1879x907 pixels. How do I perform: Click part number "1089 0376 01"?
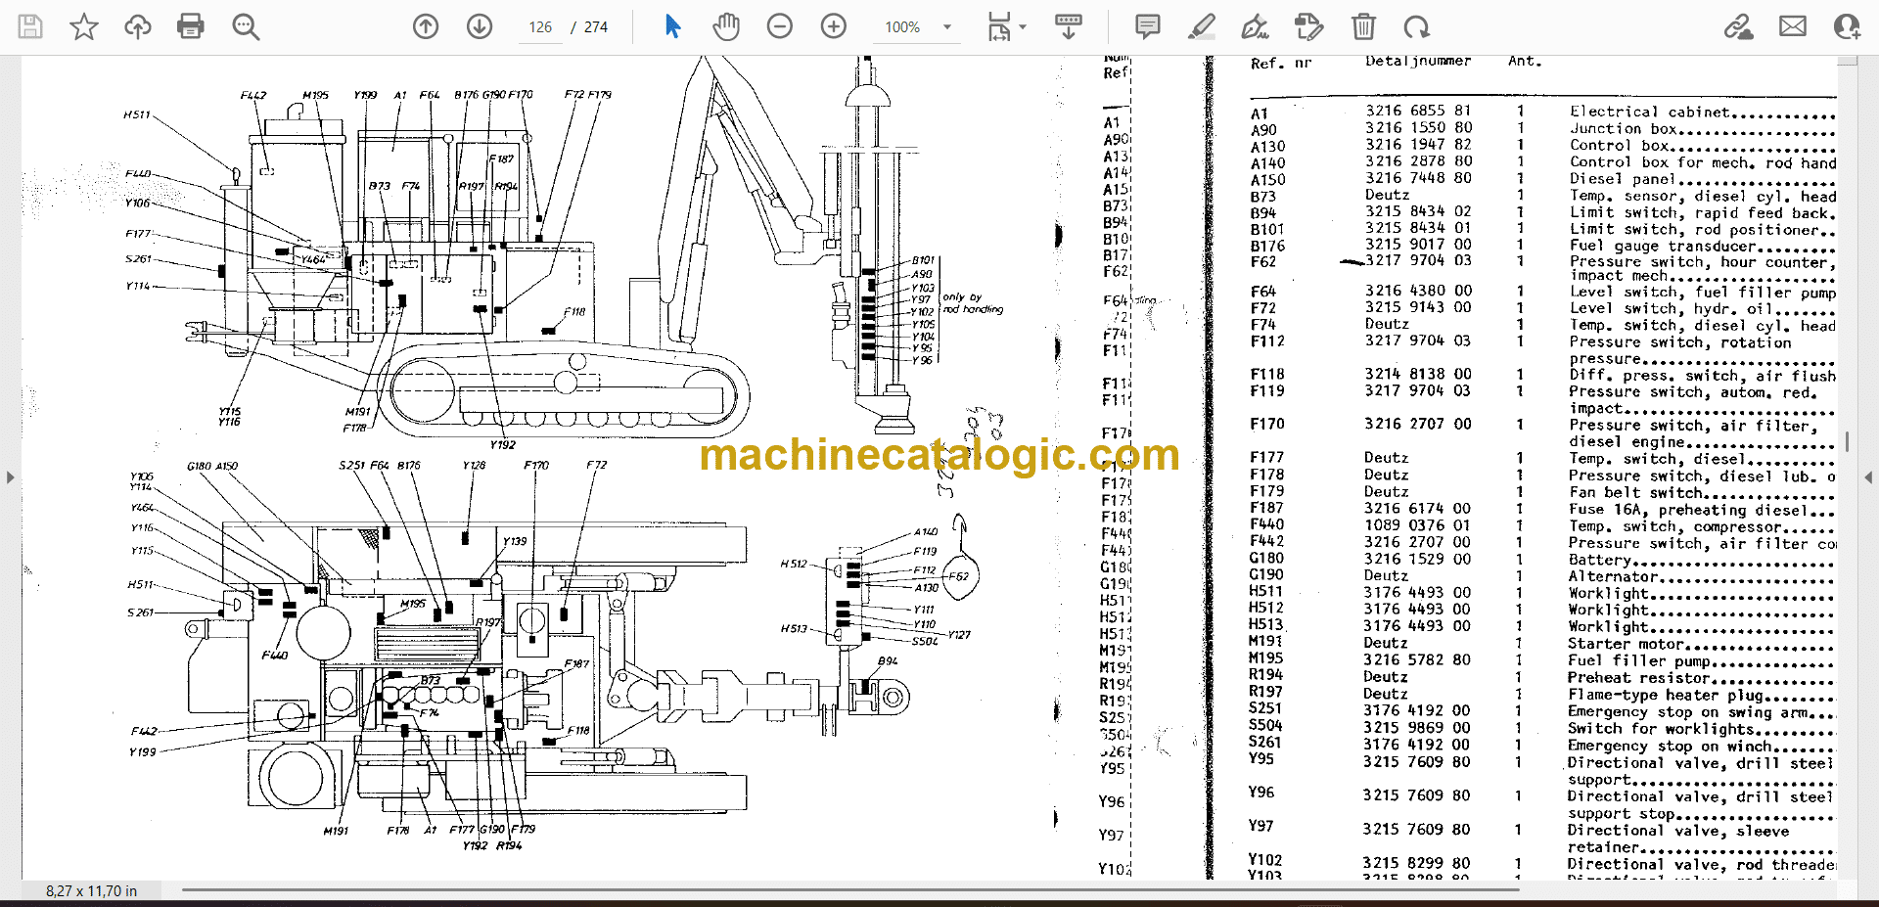pos(1417,525)
